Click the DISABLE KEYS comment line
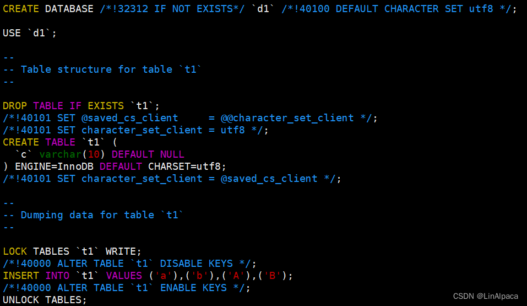 129,263
